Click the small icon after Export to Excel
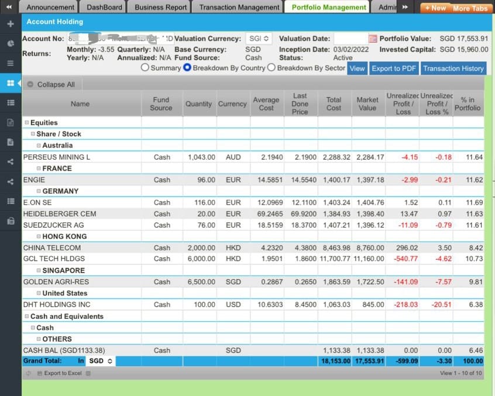 click(x=88, y=373)
